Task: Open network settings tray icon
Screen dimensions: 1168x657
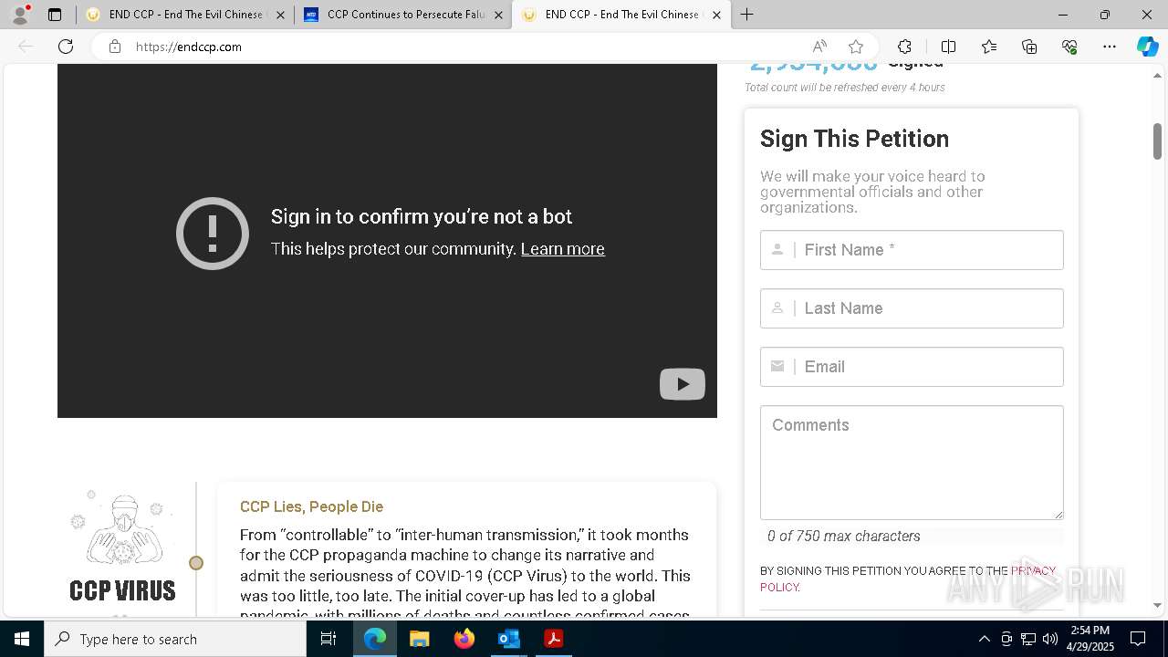Action: point(1028,639)
